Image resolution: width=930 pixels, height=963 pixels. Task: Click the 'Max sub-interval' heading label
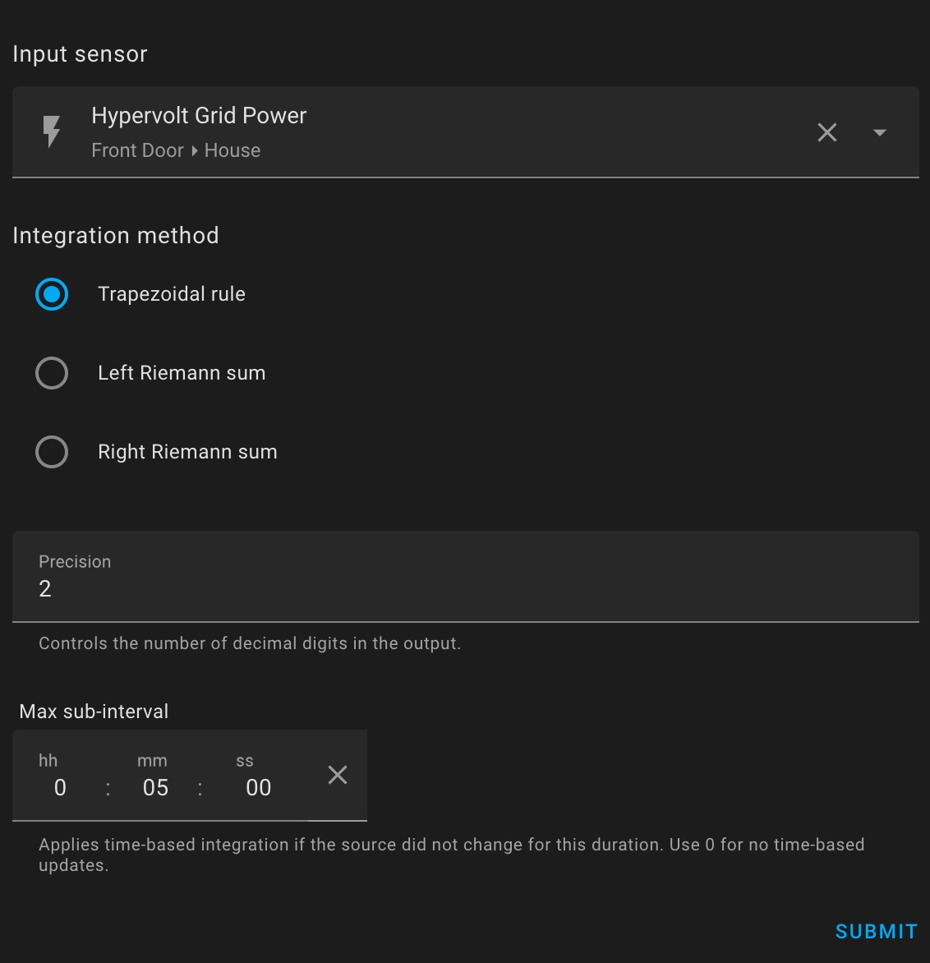pyautogui.click(x=94, y=712)
